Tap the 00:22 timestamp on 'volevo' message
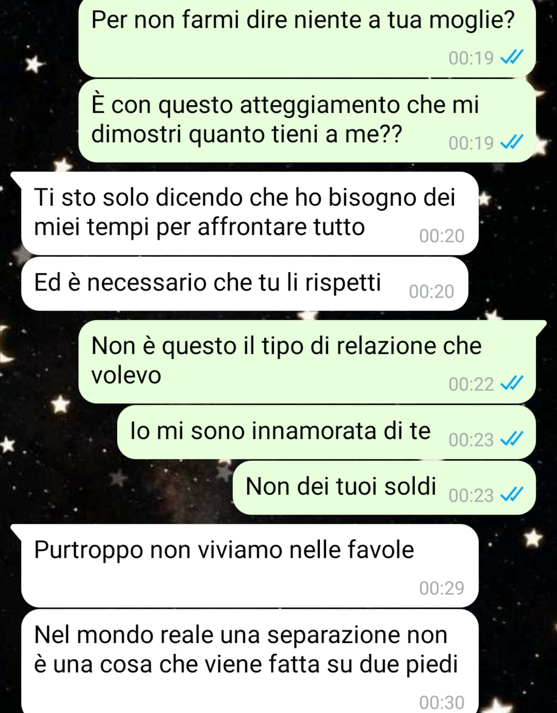This screenshot has height=713, width=557. (x=471, y=384)
